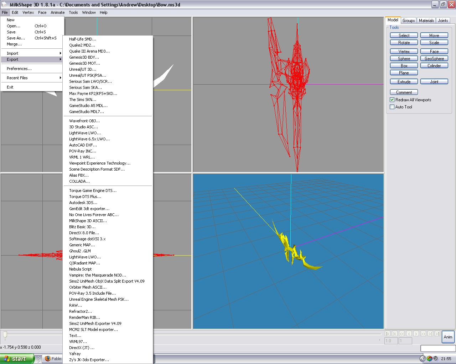Choose Wavefront OBJ export option
The width and height of the screenshot is (456, 364).
84,121
